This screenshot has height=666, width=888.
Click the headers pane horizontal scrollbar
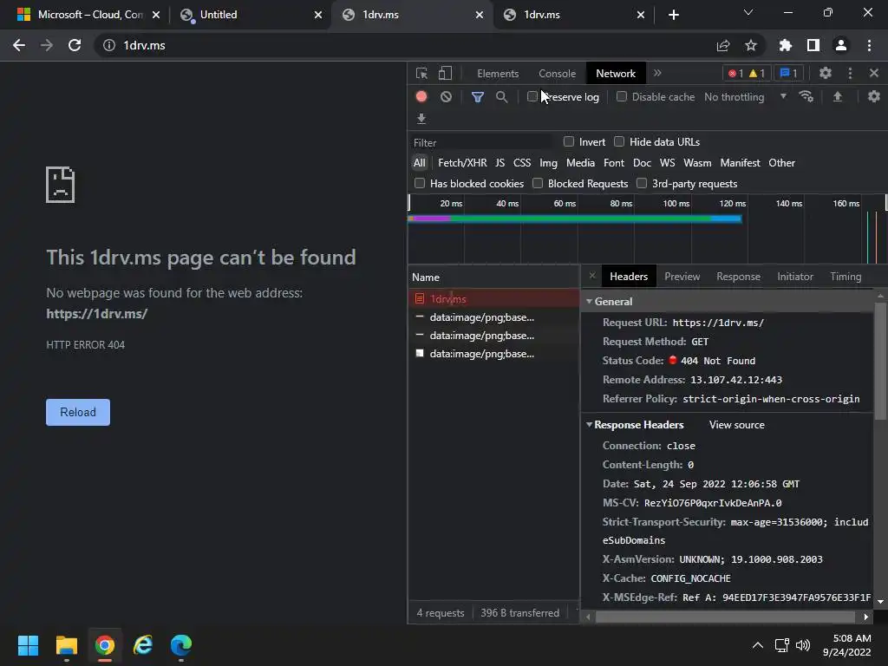point(725,617)
